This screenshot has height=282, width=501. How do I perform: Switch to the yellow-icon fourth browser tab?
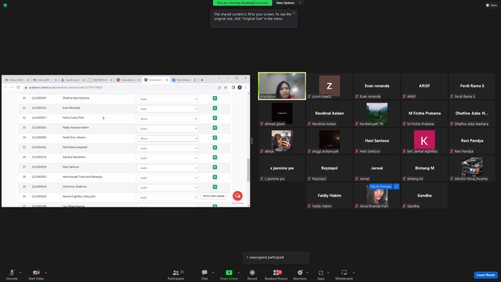[x=100, y=80]
